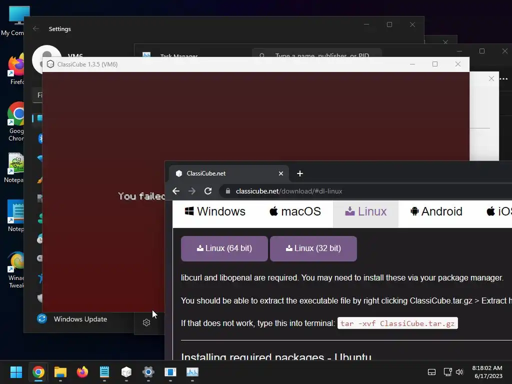Focus the classicube.net address bar
The image size is (512, 384).
coord(365,191)
